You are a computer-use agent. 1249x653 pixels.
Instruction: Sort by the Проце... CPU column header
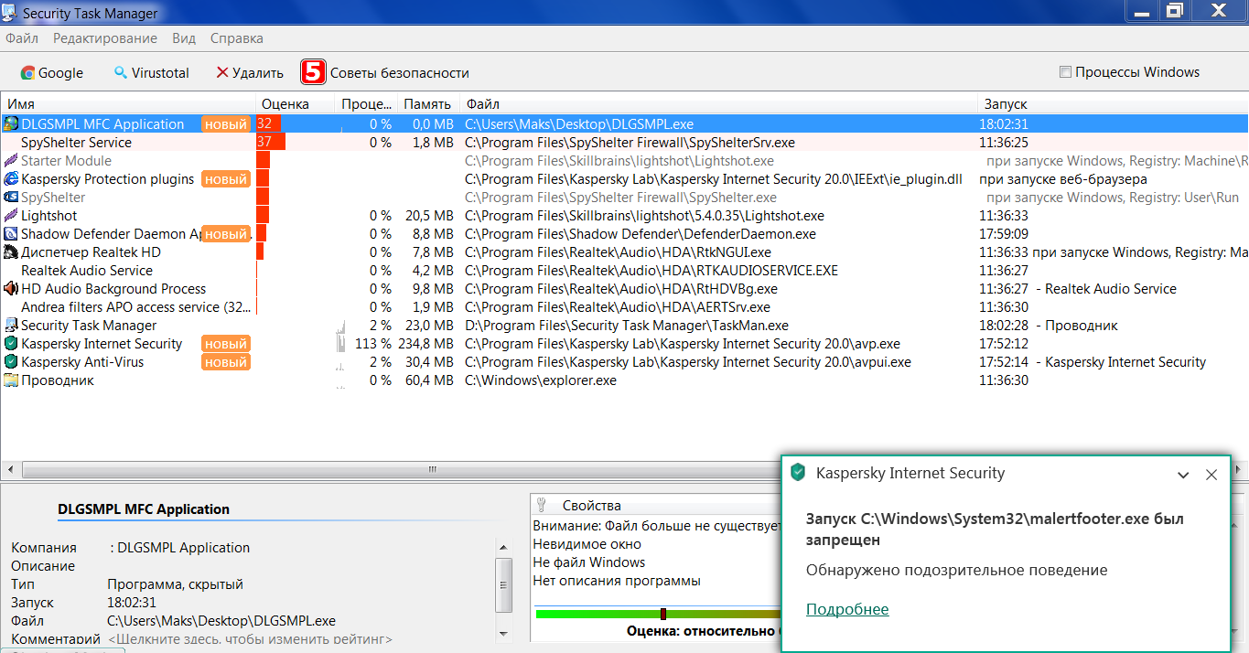367,104
